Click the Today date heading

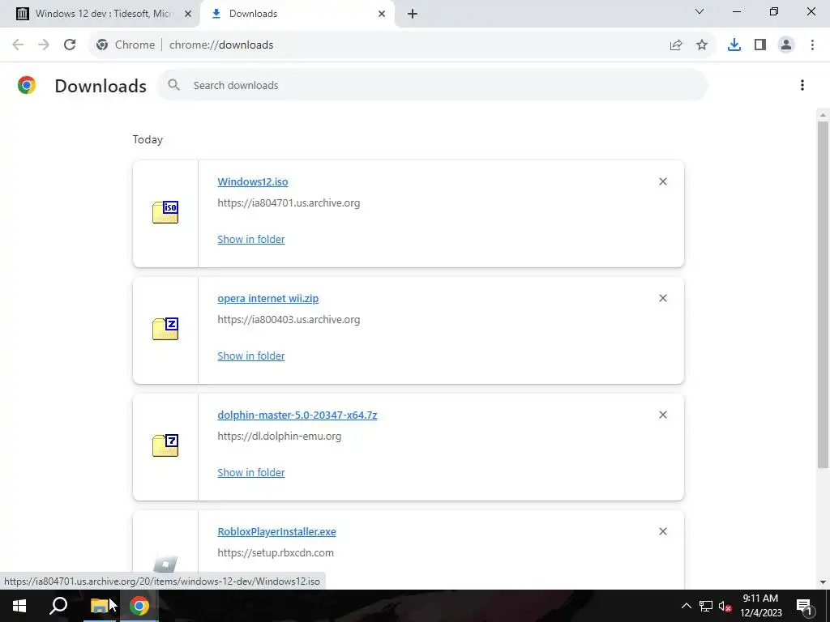148,139
